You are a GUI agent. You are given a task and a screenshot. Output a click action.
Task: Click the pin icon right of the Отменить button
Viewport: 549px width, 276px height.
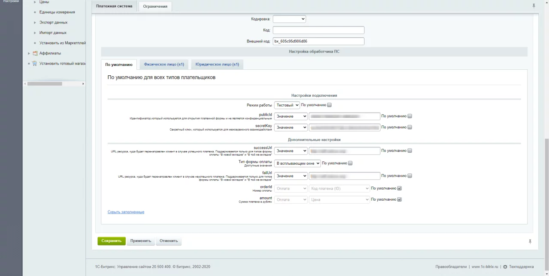pyautogui.click(x=530, y=241)
